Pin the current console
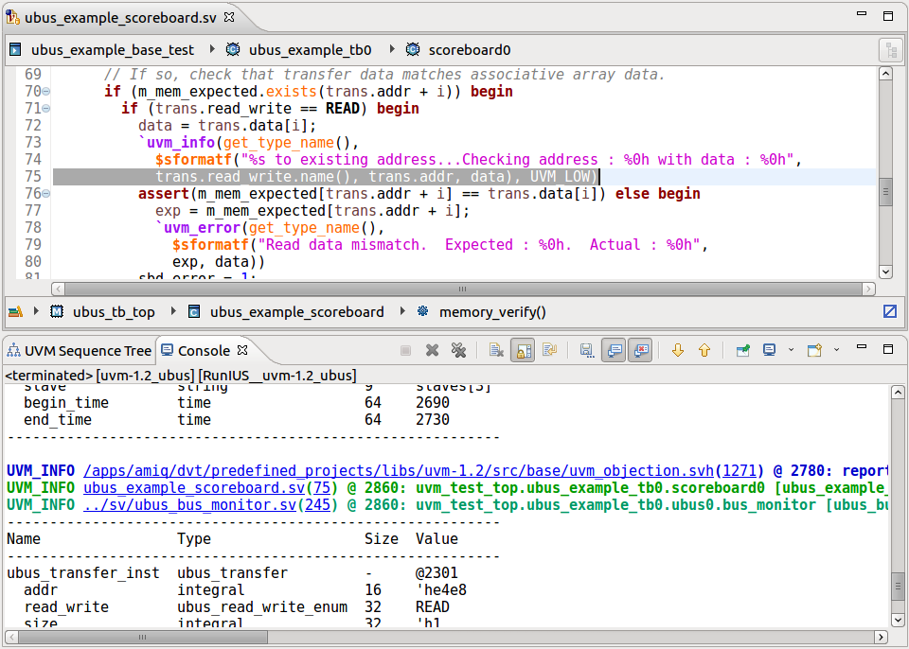 coord(742,350)
